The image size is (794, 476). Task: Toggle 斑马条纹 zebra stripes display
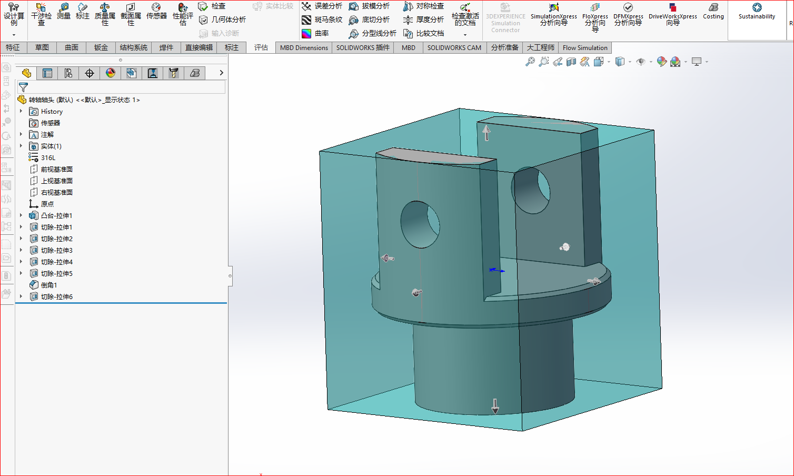pos(322,19)
